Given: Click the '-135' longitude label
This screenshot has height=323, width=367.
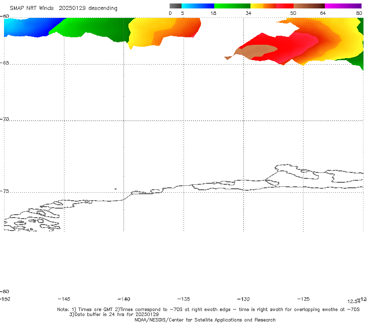Looking at the screenshot, I should pos(183,299).
